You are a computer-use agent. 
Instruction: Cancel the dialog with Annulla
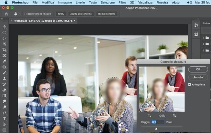198,77
